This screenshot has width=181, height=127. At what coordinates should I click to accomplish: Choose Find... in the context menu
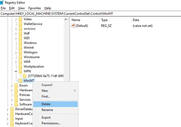56,97
